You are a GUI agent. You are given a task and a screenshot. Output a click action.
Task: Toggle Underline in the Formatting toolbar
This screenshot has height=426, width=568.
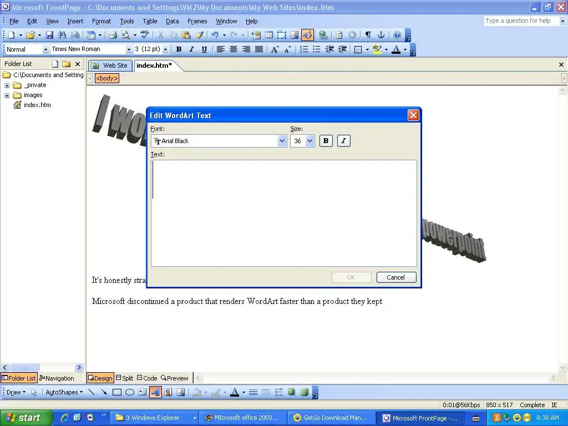204,49
